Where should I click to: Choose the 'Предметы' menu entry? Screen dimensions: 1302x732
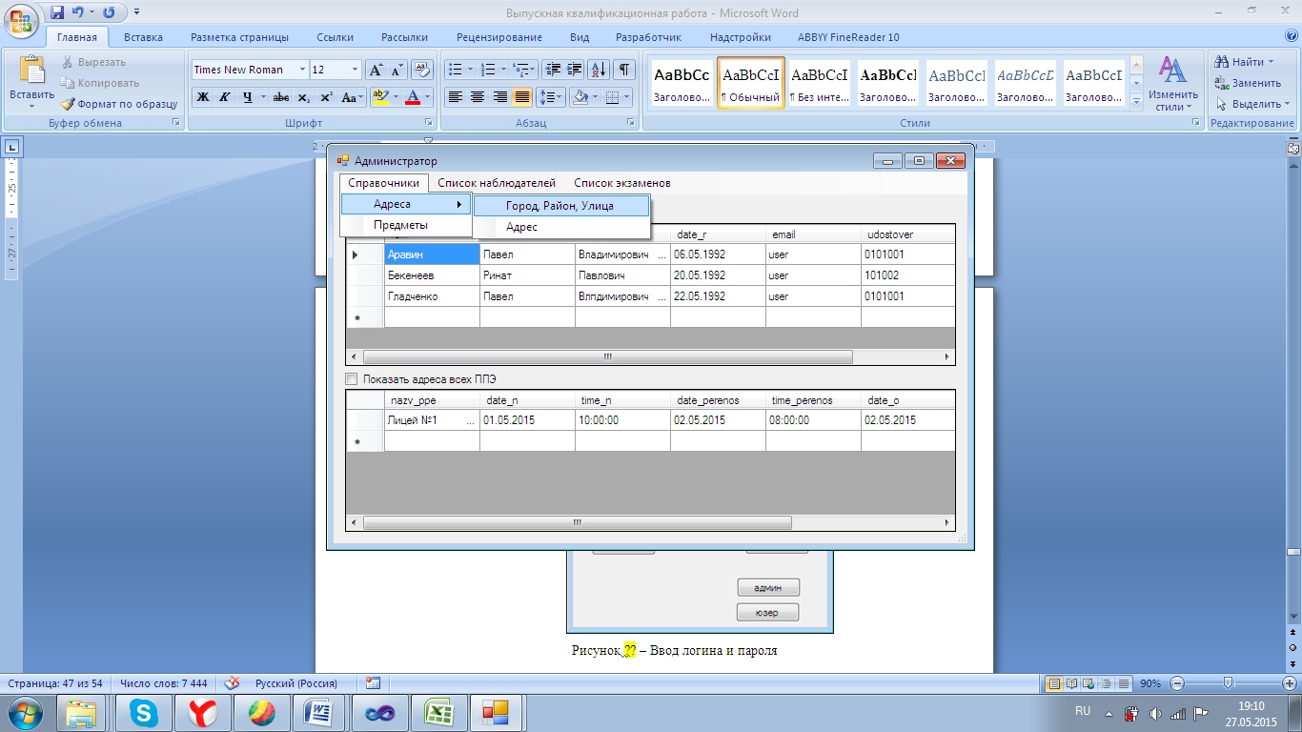click(400, 225)
